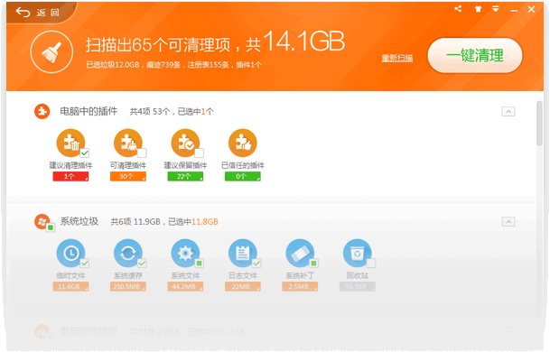
Task: Expand the 11.6GB temp files size badge
Action: pos(70,286)
